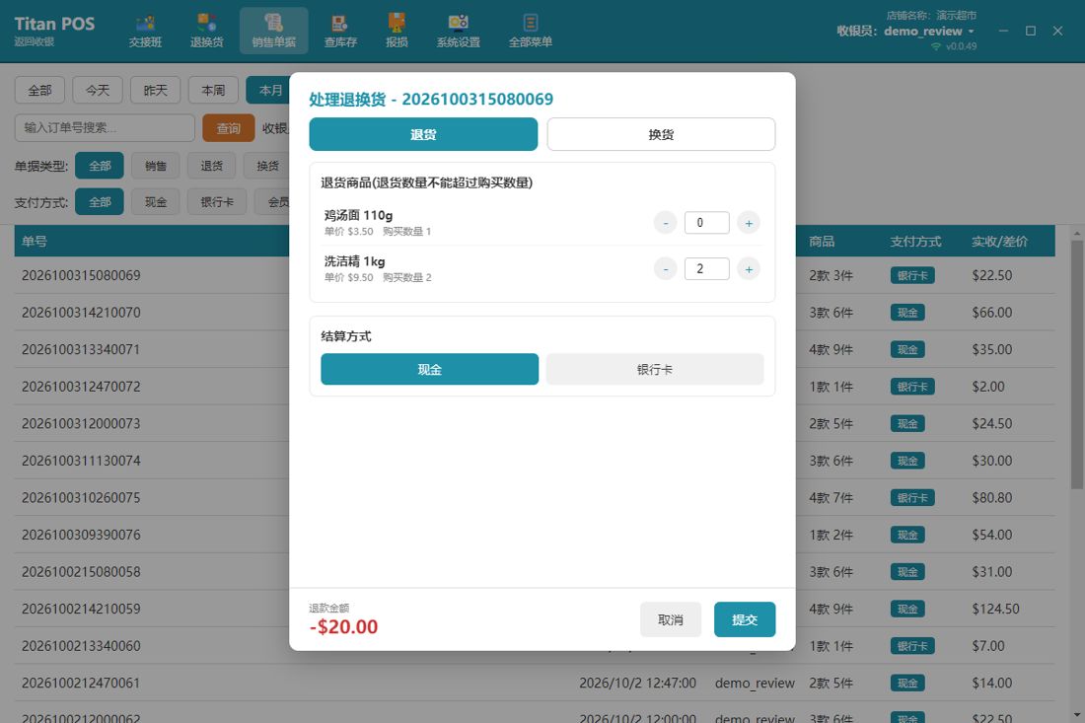Increase return quantity for 洗洁精 1kg
This screenshot has height=723, width=1085.
749,269
